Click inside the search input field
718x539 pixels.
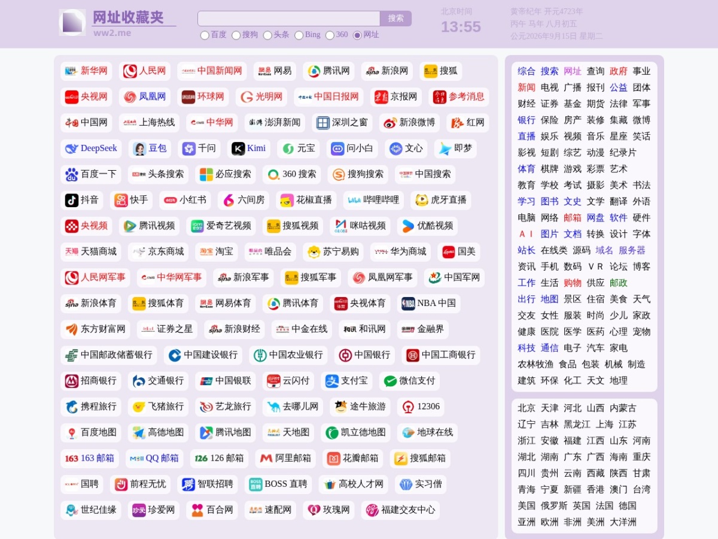[289, 19]
